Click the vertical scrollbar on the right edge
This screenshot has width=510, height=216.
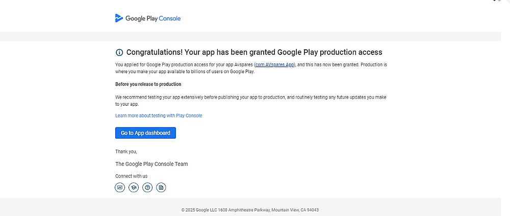[506, 102]
